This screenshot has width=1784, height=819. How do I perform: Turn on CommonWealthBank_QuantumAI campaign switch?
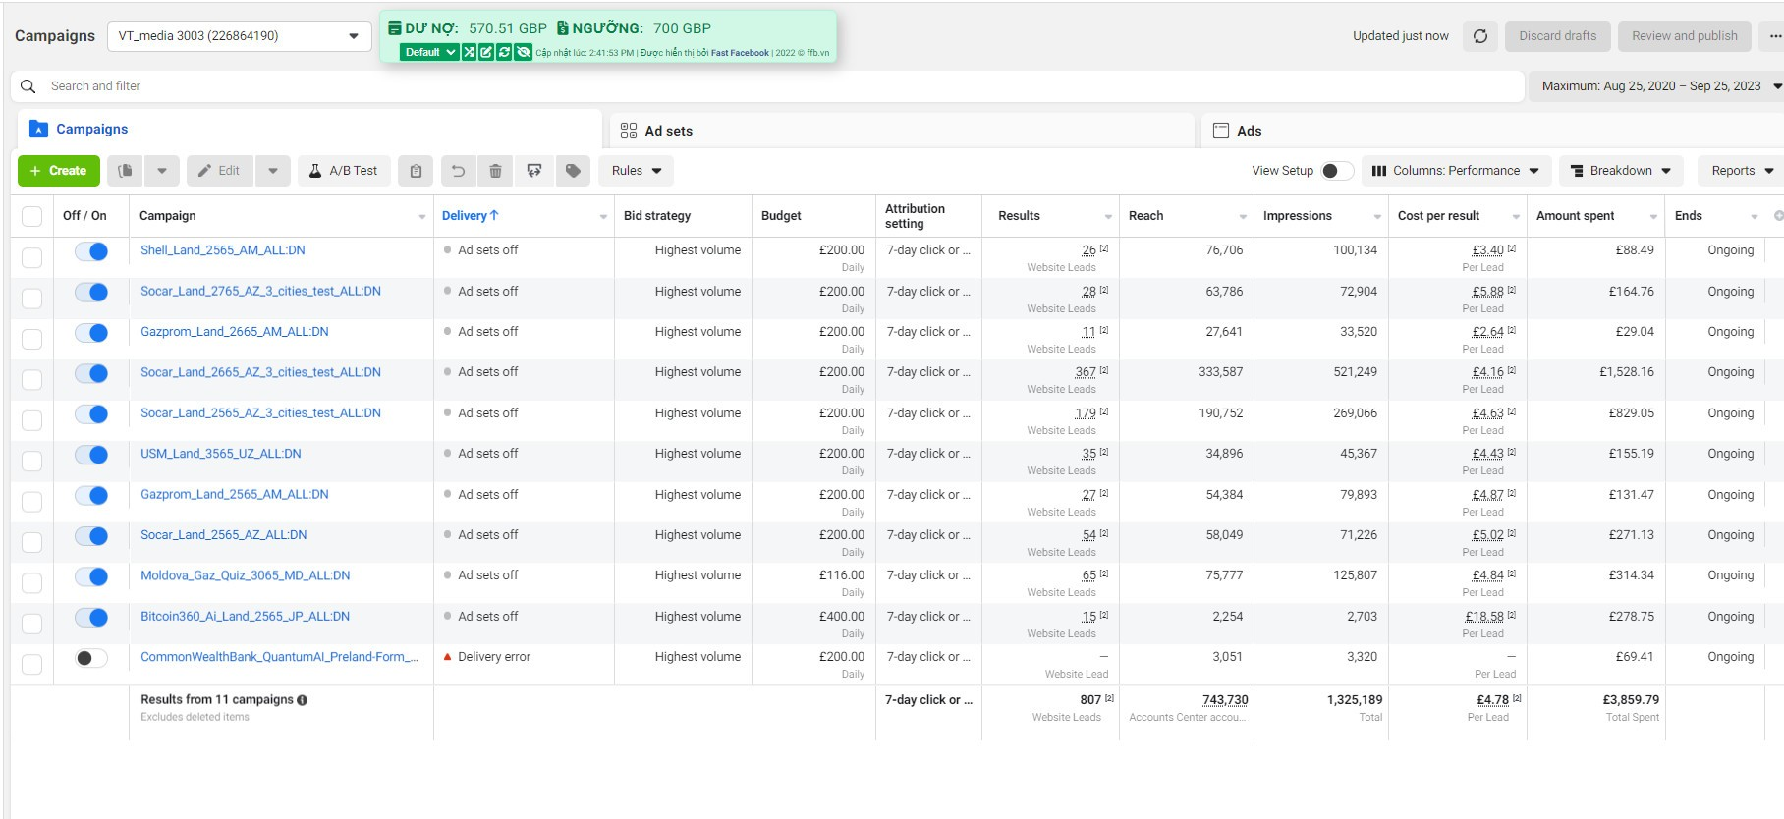click(91, 658)
